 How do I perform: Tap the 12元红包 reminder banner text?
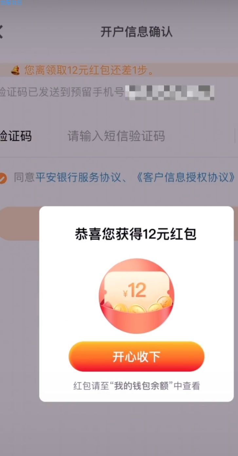[89, 70]
